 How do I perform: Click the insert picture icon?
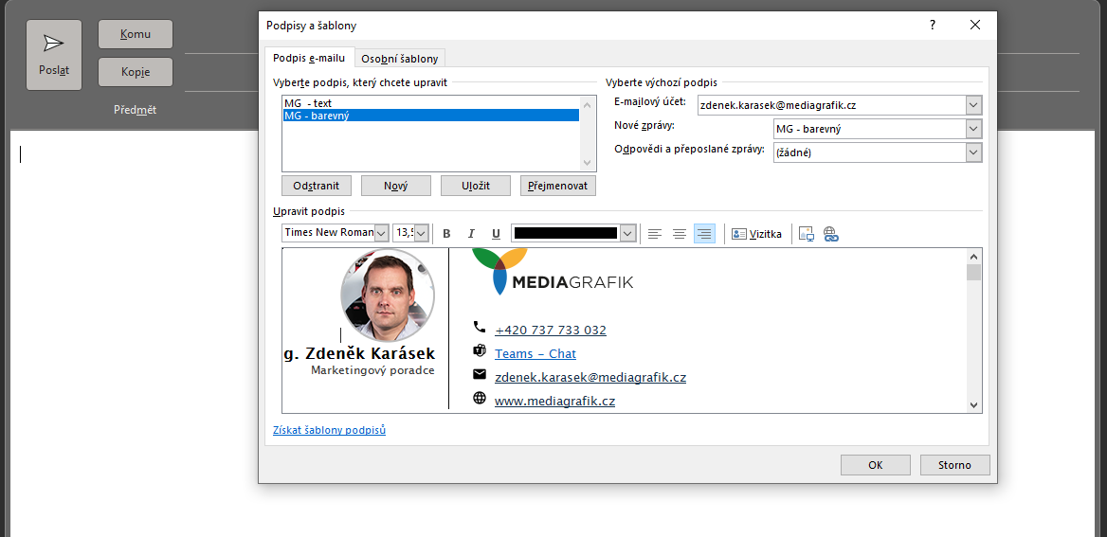pos(807,234)
